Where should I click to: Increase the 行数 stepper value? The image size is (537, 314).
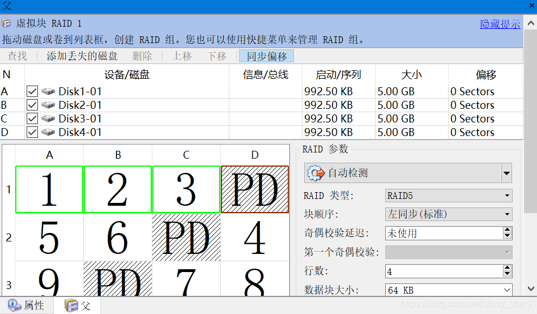coord(507,268)
